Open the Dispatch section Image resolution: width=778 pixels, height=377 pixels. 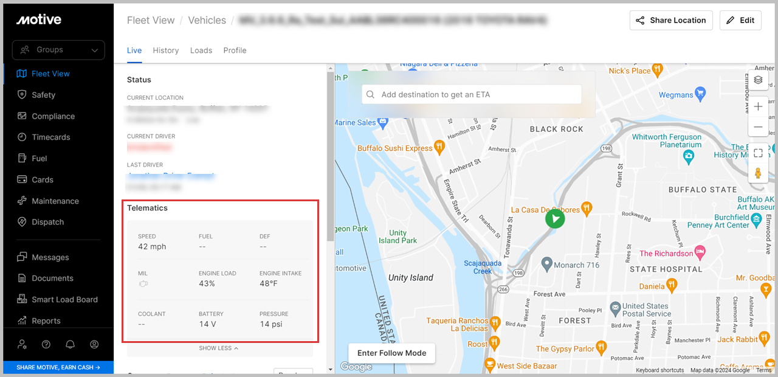click(46, 222)
